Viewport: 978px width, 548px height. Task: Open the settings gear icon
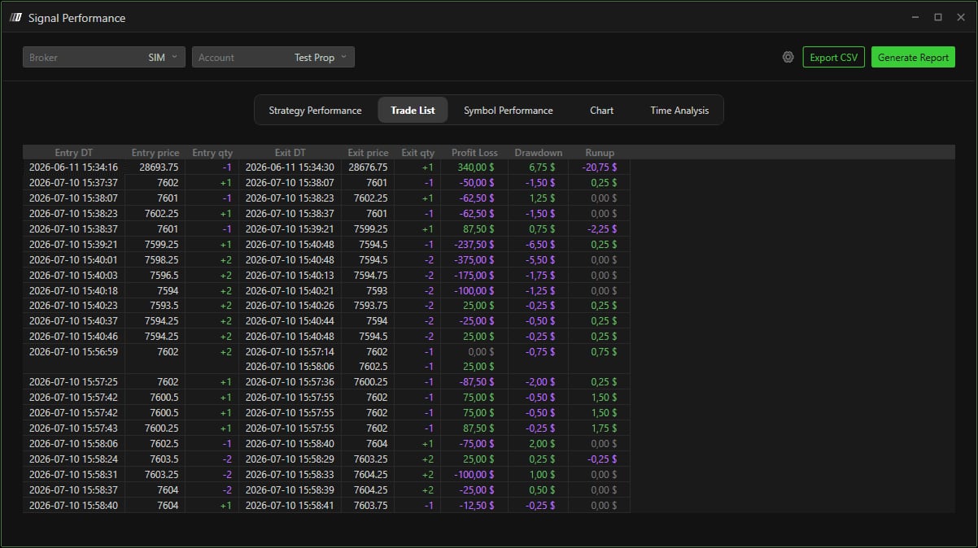[788, 57]
